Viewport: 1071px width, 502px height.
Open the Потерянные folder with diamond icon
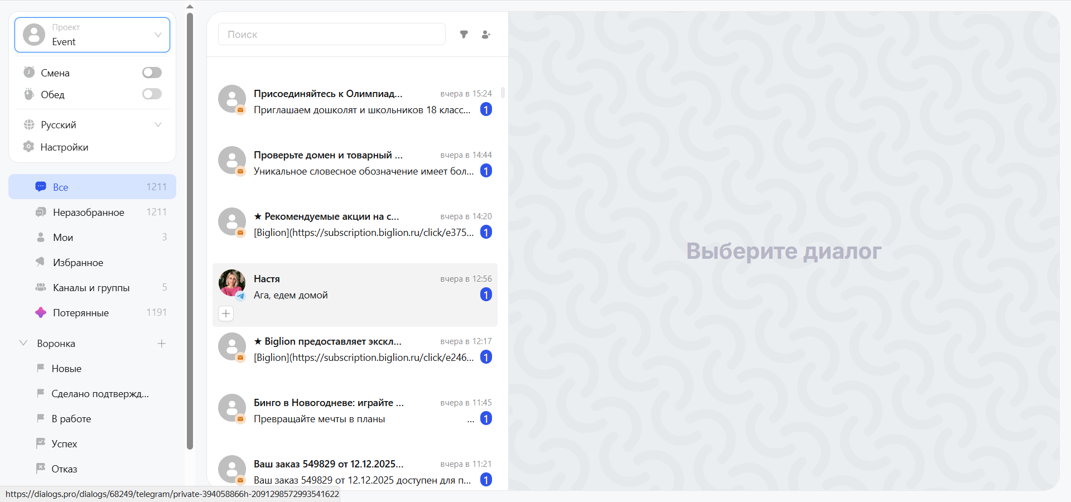(x=80, y=313)
